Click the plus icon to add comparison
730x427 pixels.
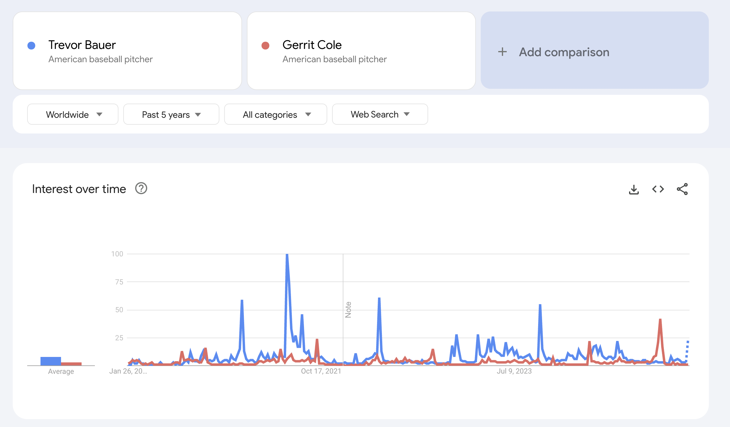(x=502, y=52)
